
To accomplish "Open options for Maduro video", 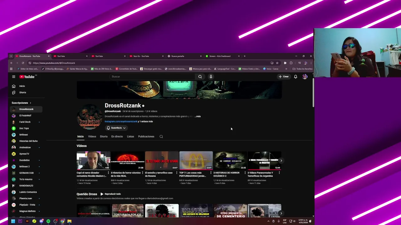I will (x=108, y=173).
